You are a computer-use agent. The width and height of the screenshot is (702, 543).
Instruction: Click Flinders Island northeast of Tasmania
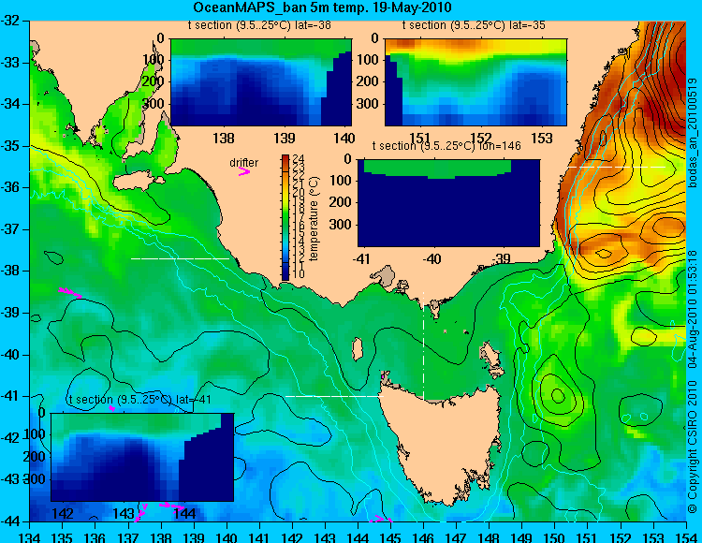(x=490, y=355)
